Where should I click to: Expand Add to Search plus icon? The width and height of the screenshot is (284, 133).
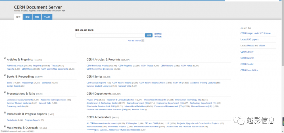143,41
